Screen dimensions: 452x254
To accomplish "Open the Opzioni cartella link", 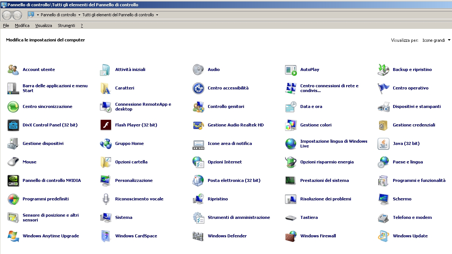I will coord(131,162).
